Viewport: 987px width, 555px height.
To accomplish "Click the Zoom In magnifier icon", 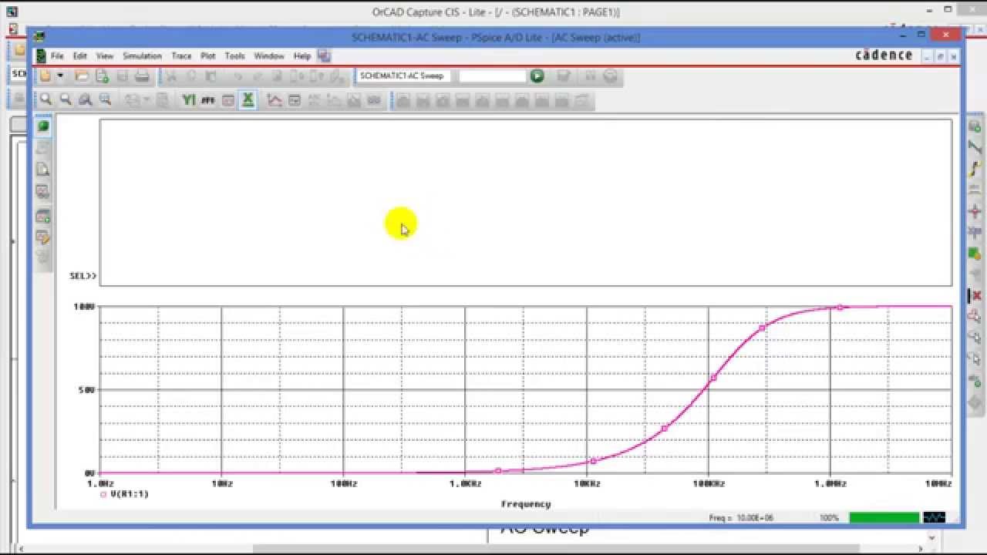I will [x=46, y=99].
